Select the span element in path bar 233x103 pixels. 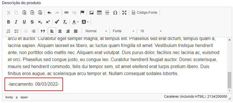click(x=24, y=97)
